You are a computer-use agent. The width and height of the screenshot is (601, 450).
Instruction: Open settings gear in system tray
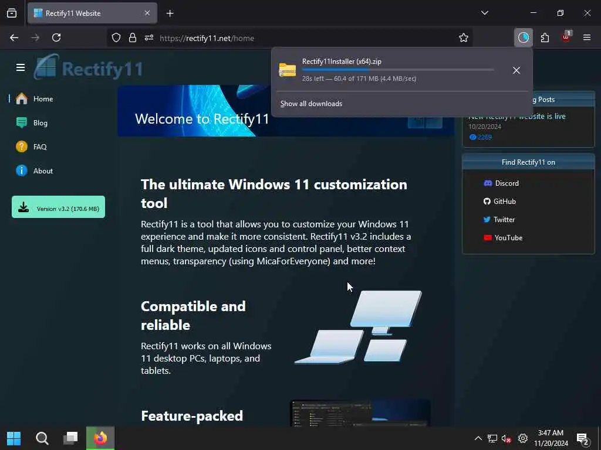[x=522, y=438]
